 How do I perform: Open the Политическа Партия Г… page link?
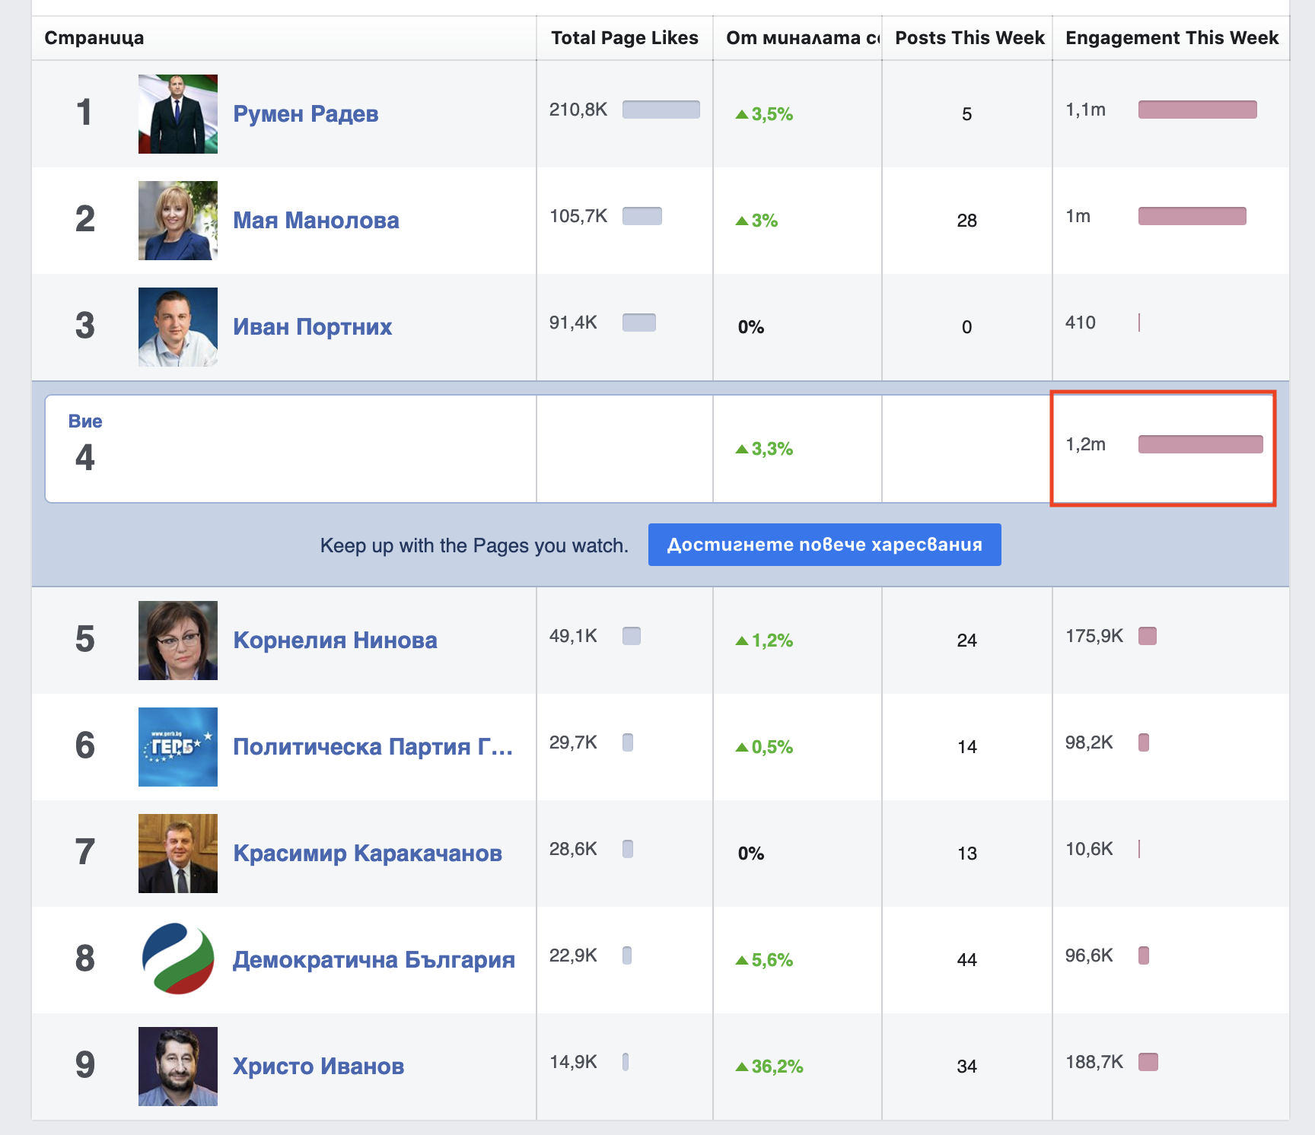(x=372, y=747)
